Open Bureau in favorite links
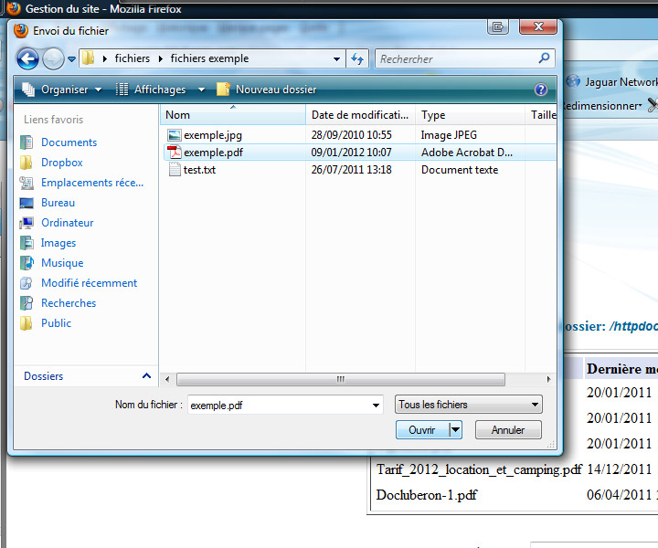 click(58, 203)
